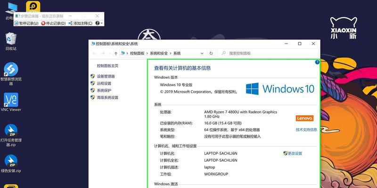
Task: Click shield icon beside 高级系统设置
Action: [92, 97]
